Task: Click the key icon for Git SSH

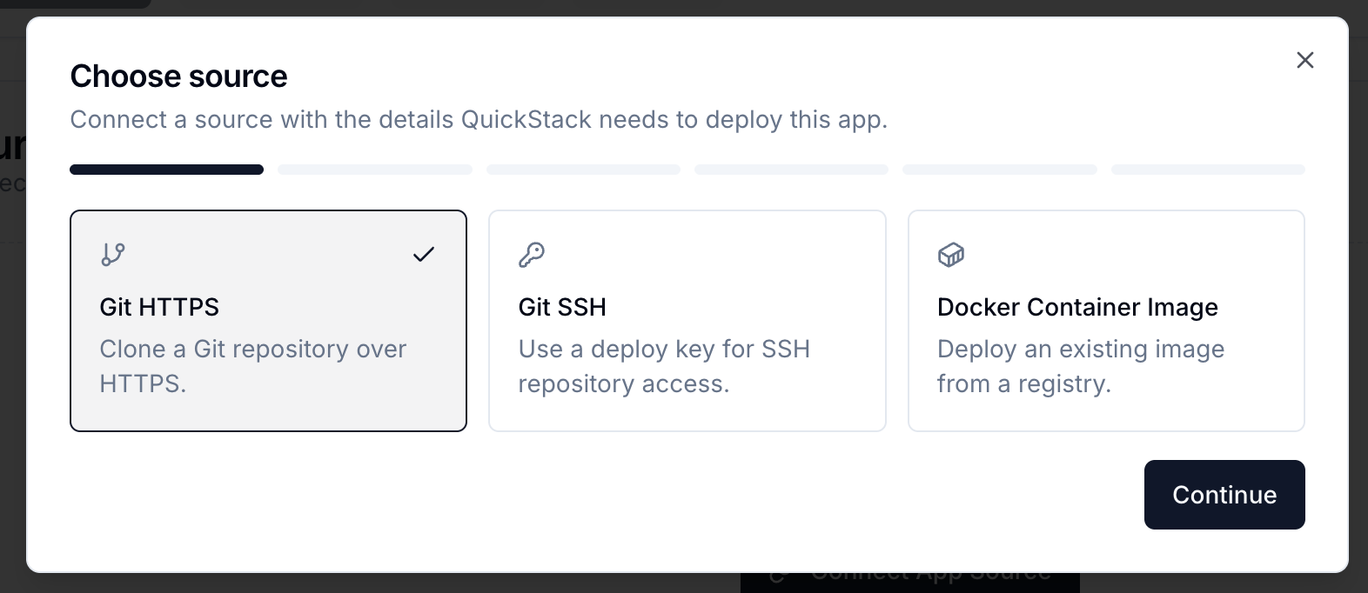Action: tap(532, 255)
